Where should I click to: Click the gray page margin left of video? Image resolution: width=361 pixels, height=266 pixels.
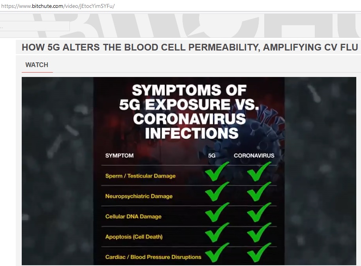(x=10, y=170)
